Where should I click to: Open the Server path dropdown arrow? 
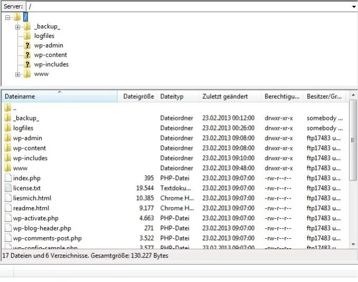click(x=354, y=7)
